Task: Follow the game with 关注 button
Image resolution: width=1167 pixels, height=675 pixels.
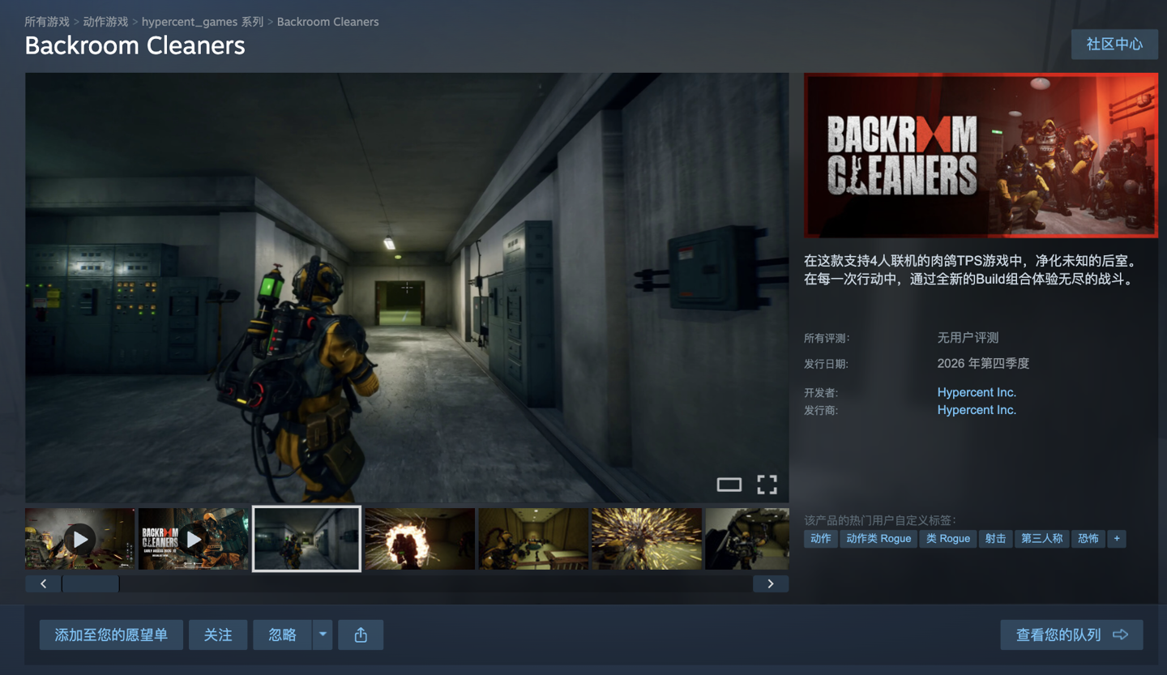Action: (218, 634)
